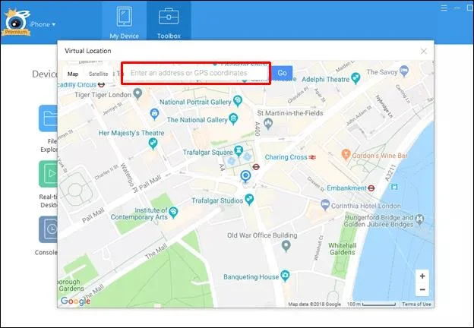Select Corinthia Hotel London marker

(x=324, y=205)
